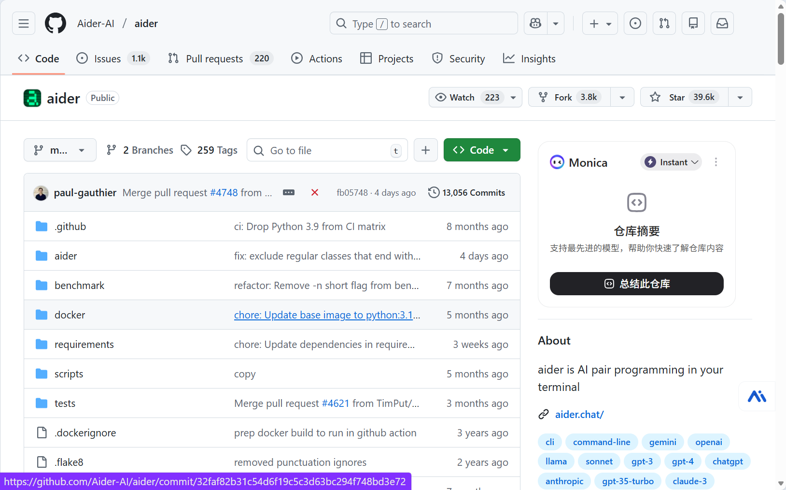Click the floating blue assistant icon
This screenshot has width=786, height=490.
click(757, 396)
